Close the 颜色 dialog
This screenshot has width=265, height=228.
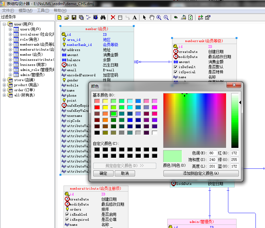234,85
